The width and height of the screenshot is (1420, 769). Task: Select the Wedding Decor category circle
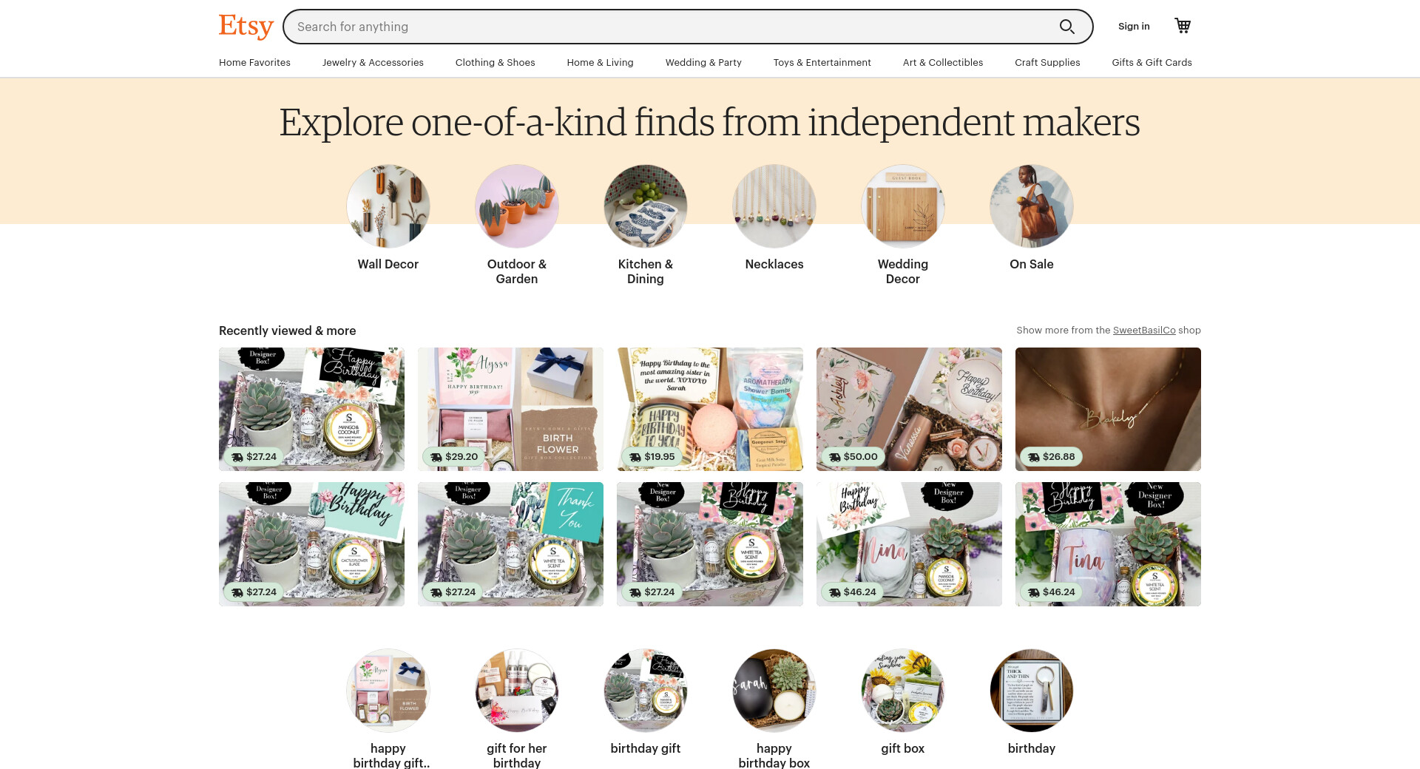click(x=903, y=206)
